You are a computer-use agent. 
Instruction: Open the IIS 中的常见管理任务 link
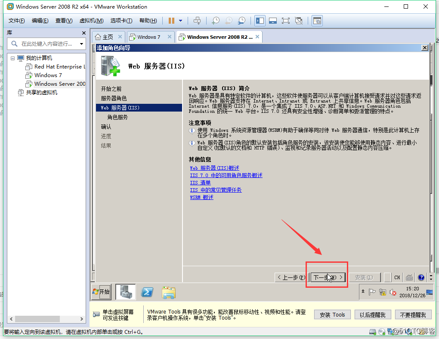[216, 190]
